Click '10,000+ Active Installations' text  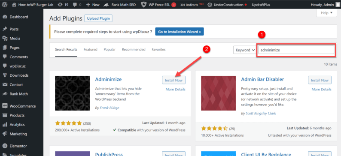(x=222, y=135)
